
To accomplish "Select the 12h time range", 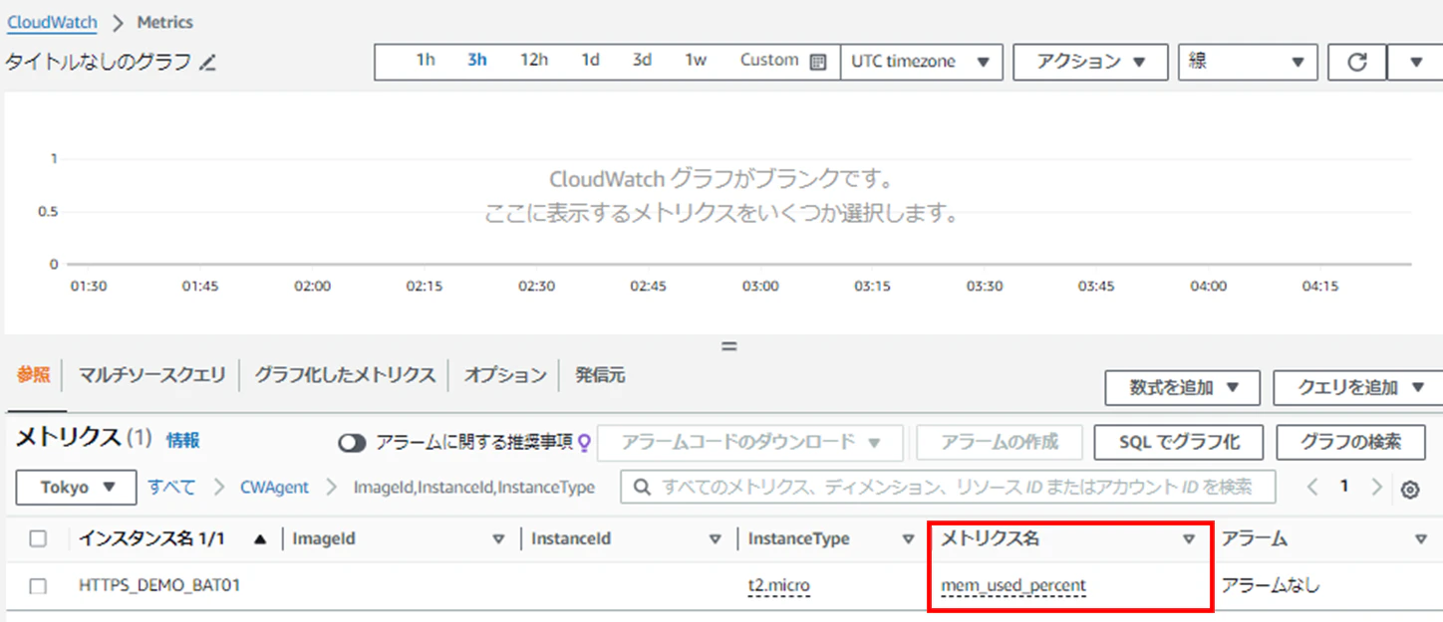I will [534, 61].
